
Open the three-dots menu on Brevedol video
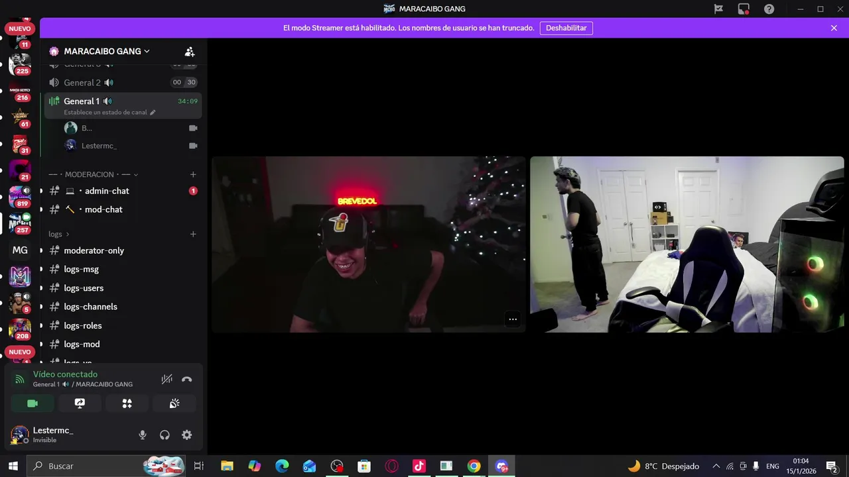pyautogui.click(x=513, y=319)
